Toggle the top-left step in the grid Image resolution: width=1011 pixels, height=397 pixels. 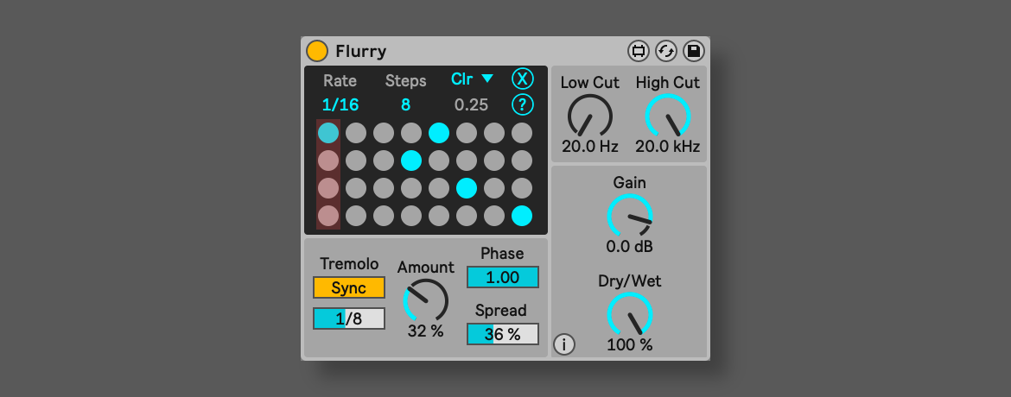click(328, 133)
